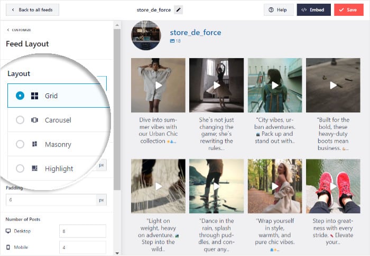Go back via the Customize chevron link
The height and width of the screenshot is (256, 370).
click(x=19, y=30)
